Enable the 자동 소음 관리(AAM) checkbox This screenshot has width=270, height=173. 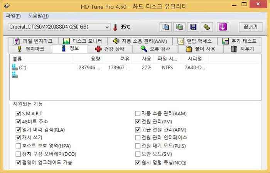click(138, 114)
